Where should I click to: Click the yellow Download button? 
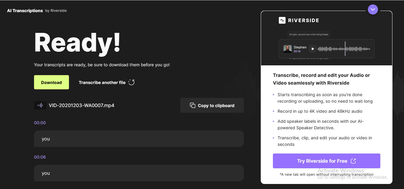tap(51, 82)
